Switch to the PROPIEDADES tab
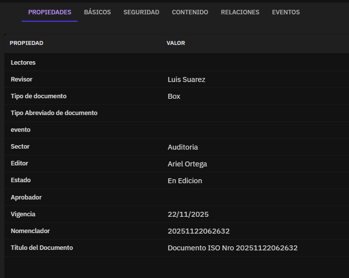The height and width of the screenshot is (278, 349). click(x=49, y=12)
